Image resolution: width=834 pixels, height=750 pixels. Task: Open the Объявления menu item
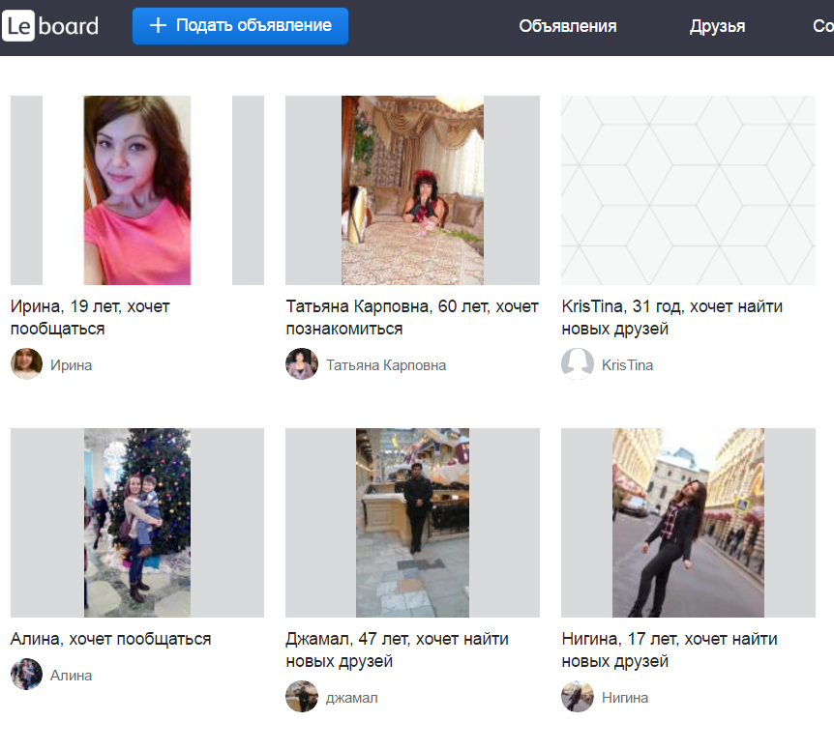point(567,27)
